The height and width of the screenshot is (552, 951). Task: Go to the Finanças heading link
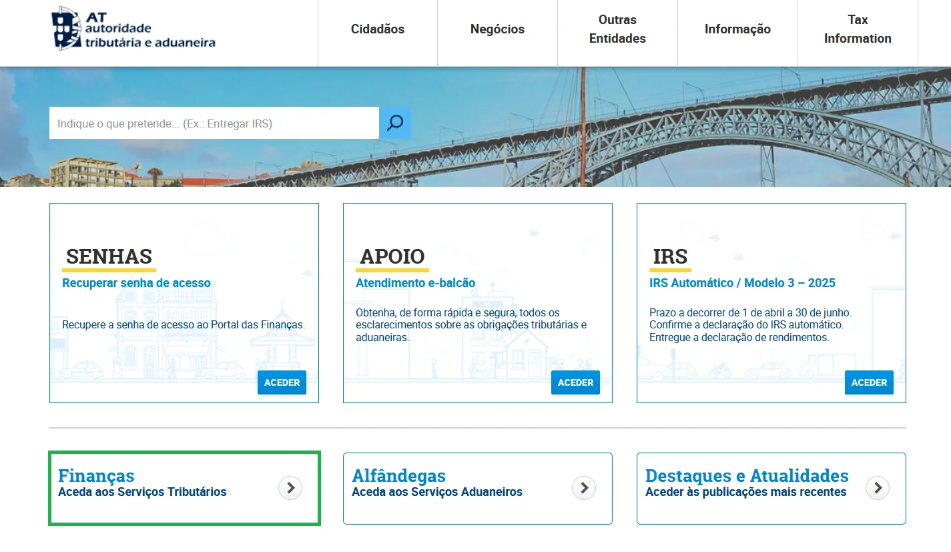(x=96, y=476)
